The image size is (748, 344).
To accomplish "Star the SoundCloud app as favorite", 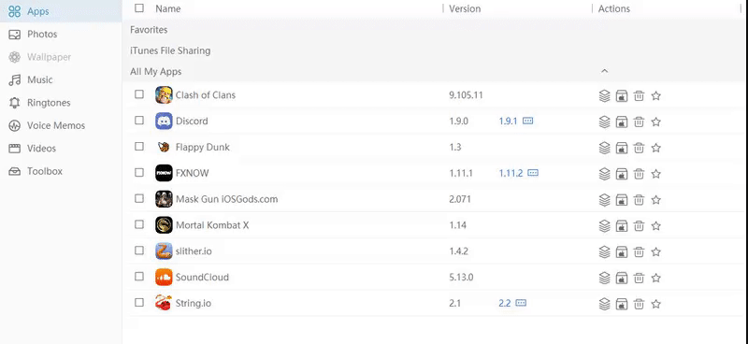I will [656, 278].
